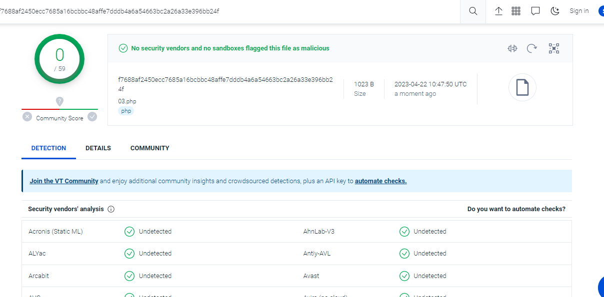Open the COMMUNITY tab
604x297 pixels.
pyautogui.click(x=150, y=148)
